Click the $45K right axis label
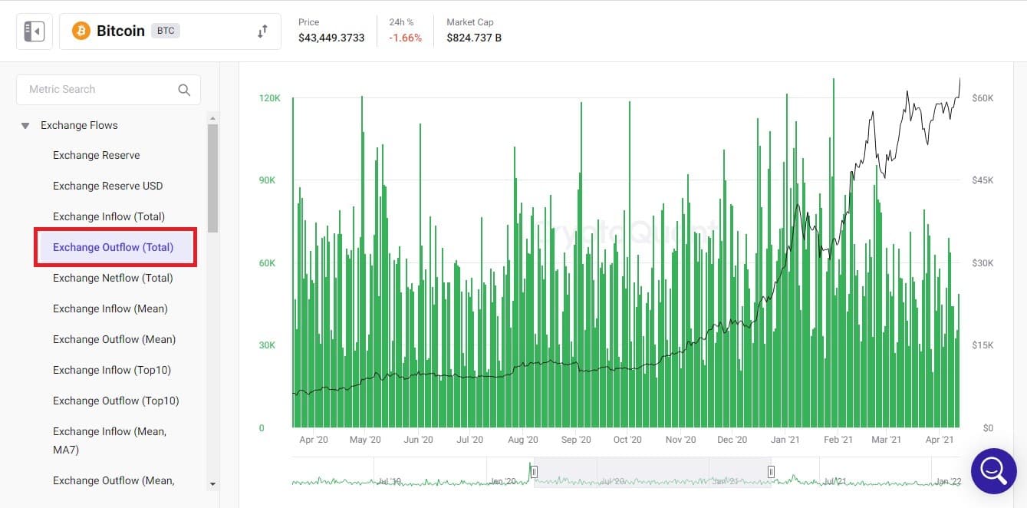The image size is (1027, 508). pyautogui.click(x=983, y=180)
